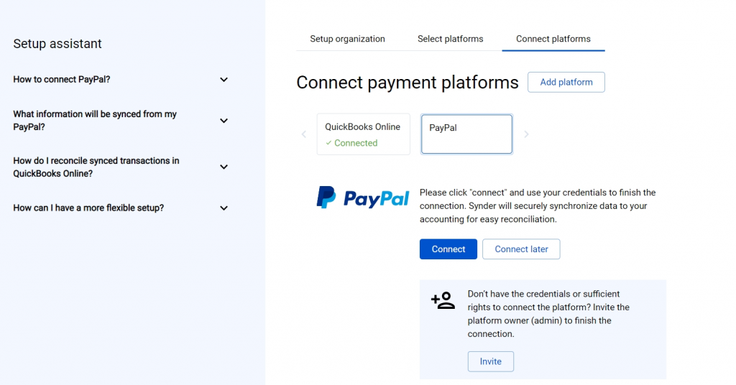This screenshot has width=736, height=385.
Task: Click the Add platform button
Action: point(566,82)
